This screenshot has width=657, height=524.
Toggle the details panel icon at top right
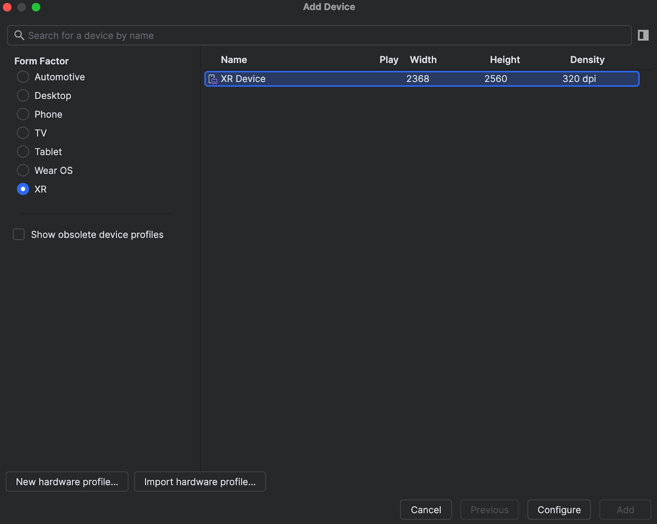(643, 35)
